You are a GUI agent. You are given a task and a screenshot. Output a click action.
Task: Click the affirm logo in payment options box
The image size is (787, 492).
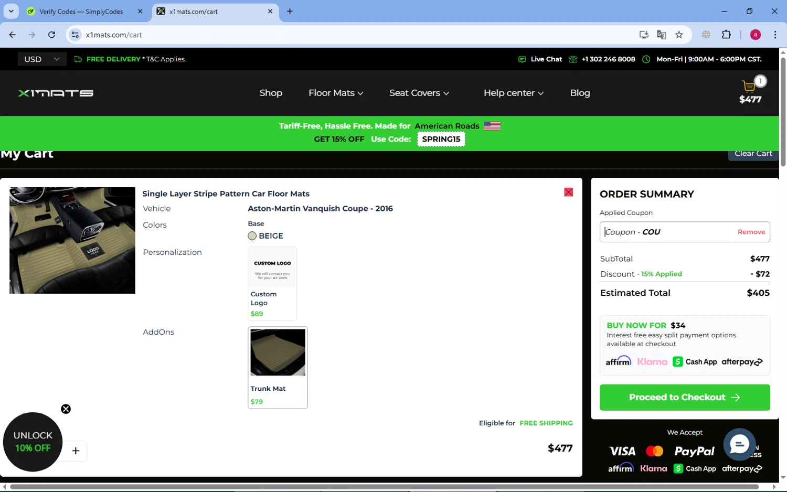[619, 361]
